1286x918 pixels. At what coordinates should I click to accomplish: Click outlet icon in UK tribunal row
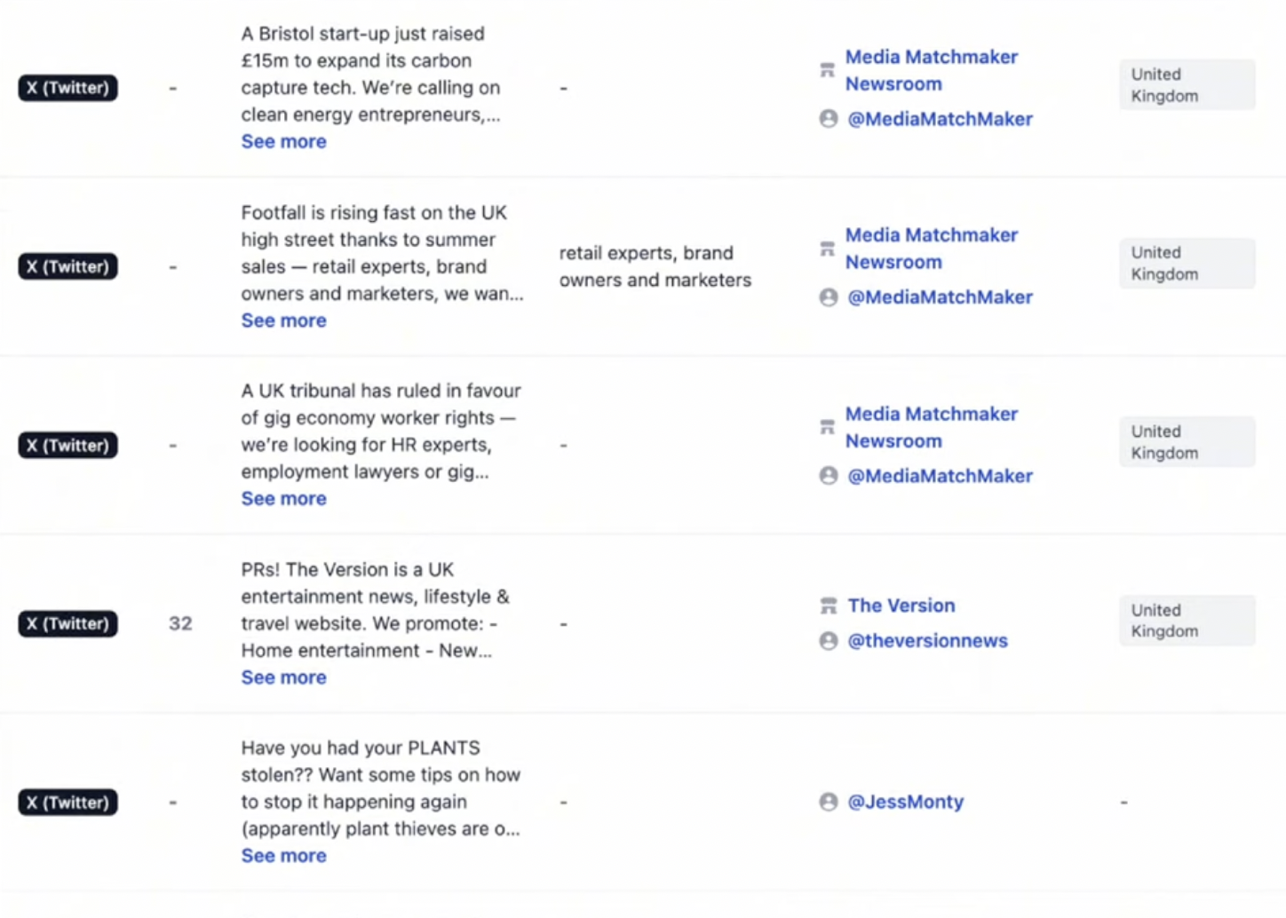click(x=827, y=427)
